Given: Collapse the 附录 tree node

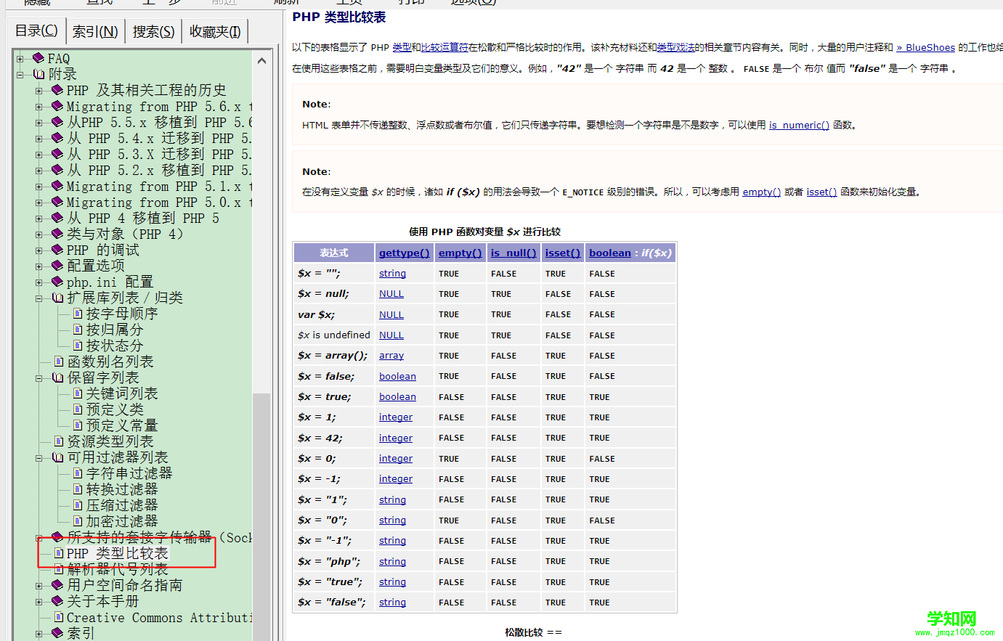Looking at the screenshot, I should (20, 74).
